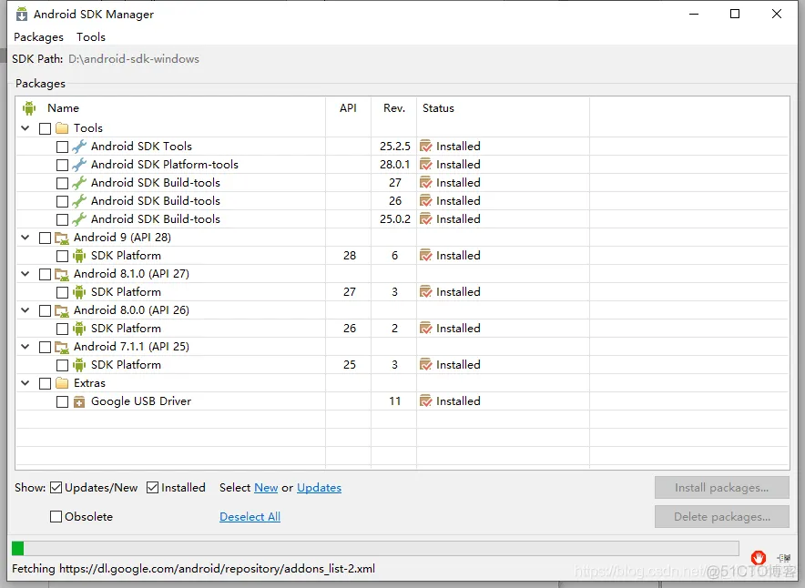Click the wrench icon beside Android SDK Platform-tools

coord(79,165)
